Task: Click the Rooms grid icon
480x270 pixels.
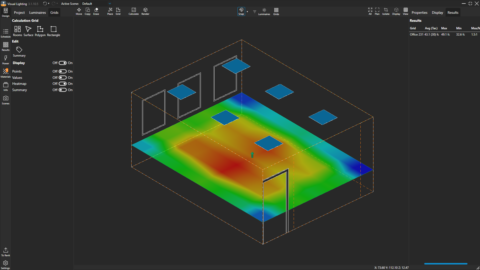Action: 18,31
